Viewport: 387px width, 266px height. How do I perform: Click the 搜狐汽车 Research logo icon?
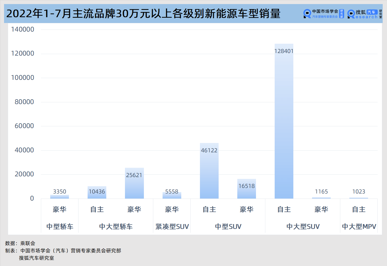pos(351,14)
